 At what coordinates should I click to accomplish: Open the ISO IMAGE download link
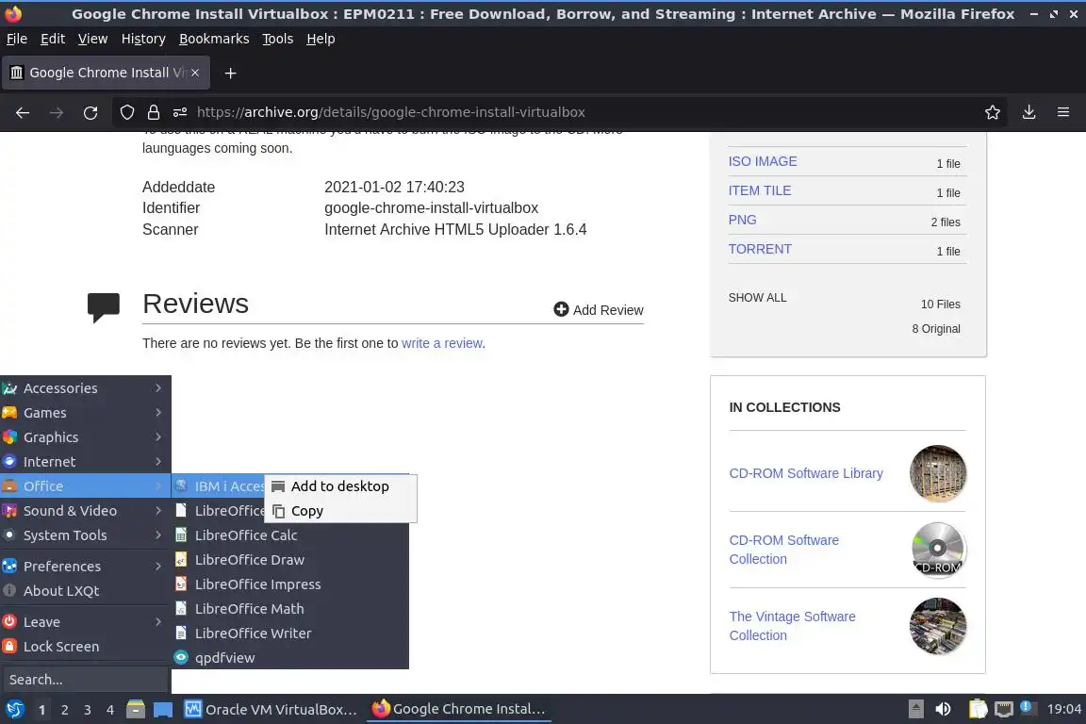(763, 161)
